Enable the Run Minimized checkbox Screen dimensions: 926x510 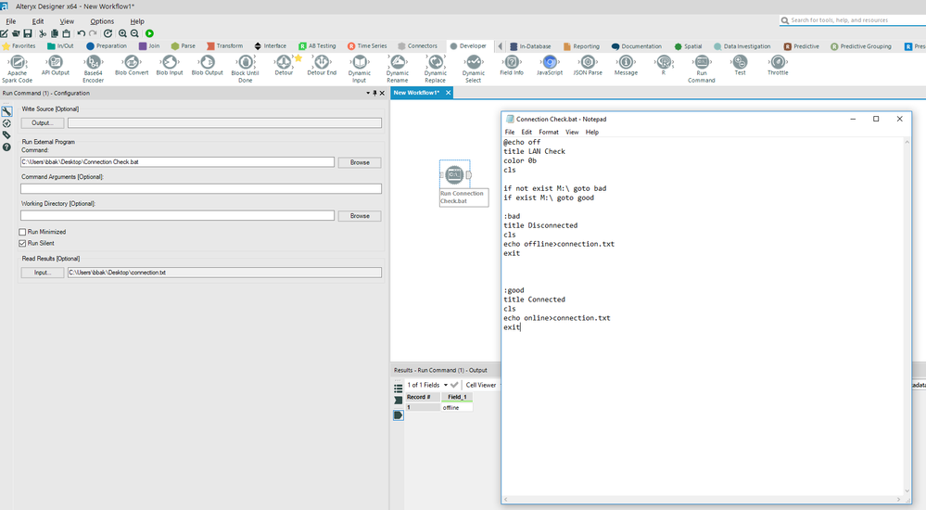[x=22, y=232]
